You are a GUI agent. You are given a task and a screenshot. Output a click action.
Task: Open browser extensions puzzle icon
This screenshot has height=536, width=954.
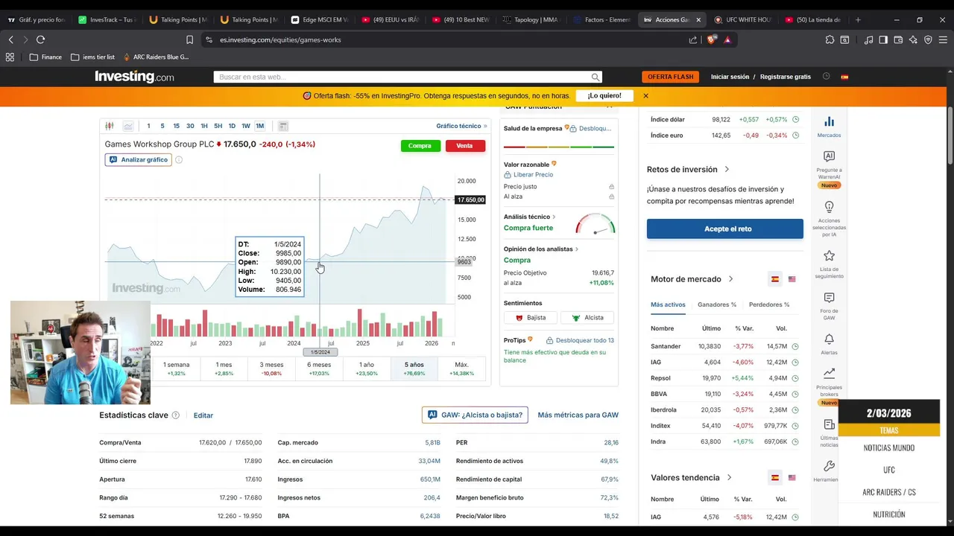[830, 39]
